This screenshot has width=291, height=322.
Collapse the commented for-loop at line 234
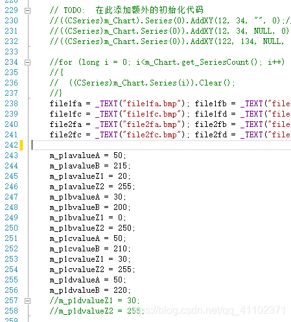tap(27, 63)
